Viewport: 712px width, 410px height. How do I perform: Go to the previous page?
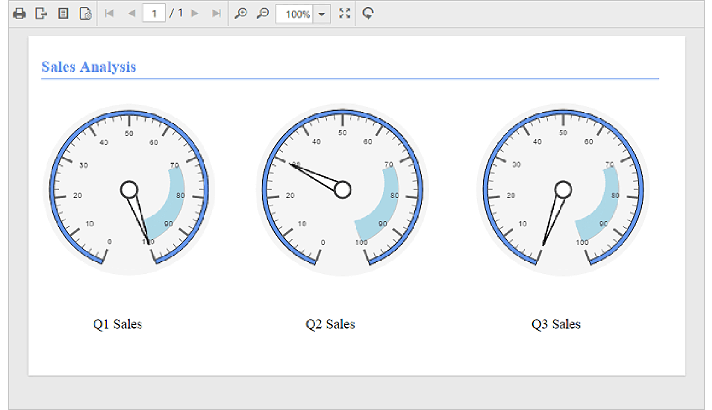point(131,13)
